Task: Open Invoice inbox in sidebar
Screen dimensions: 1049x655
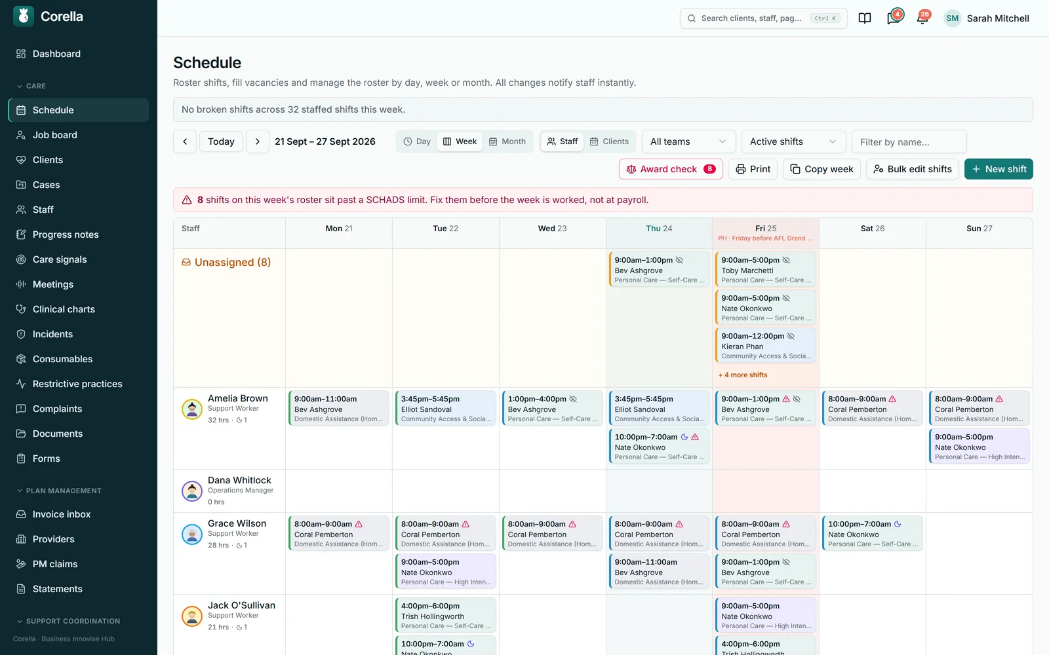Action: coord(79,514)
